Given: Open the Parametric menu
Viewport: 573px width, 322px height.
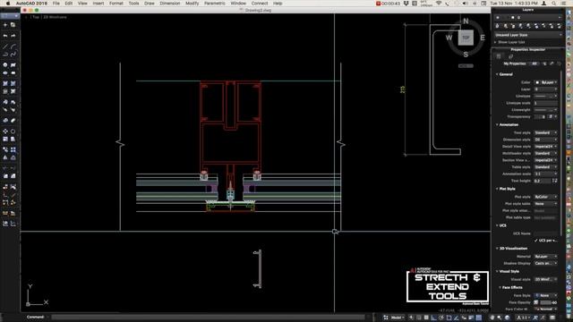Looking at the screenshot, I should tap(215, 4).
